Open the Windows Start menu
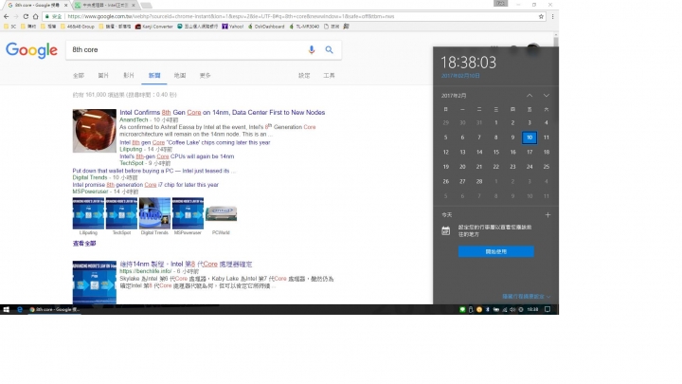This screenshot has height=384, width=682. (6, 309)
